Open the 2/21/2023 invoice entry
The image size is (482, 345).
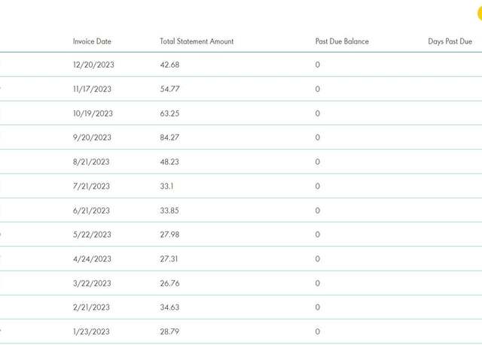coord(241,307)
